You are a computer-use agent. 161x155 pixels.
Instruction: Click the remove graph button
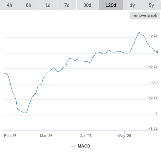tap(145, 15)
